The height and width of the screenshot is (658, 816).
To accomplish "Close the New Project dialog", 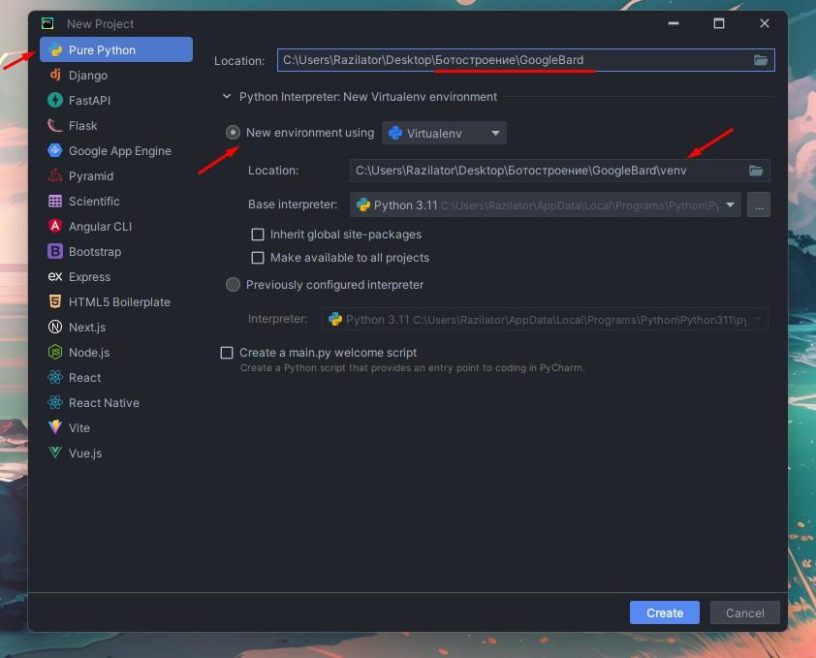I will click(x=765, y=23).
